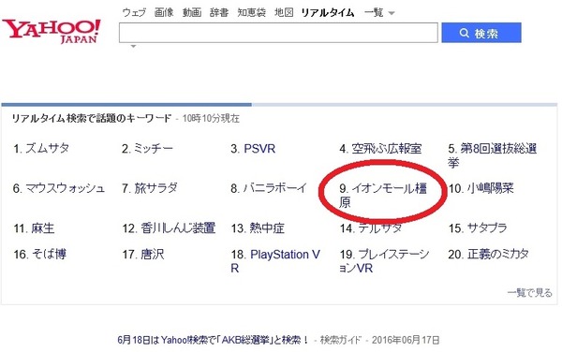Switch to the 辞書 search tab
Viewport: 562px width, 352px height.
[219, 12]
